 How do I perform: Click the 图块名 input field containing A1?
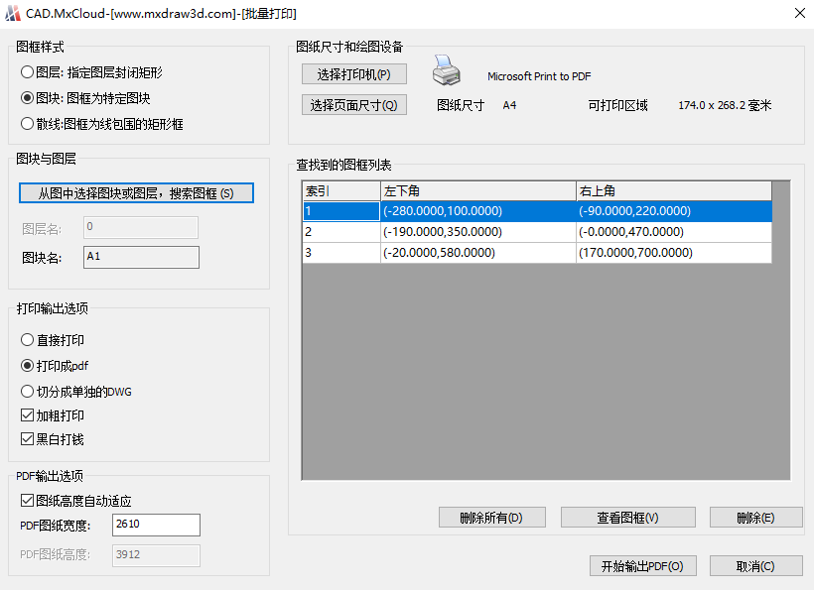point(141,257)
